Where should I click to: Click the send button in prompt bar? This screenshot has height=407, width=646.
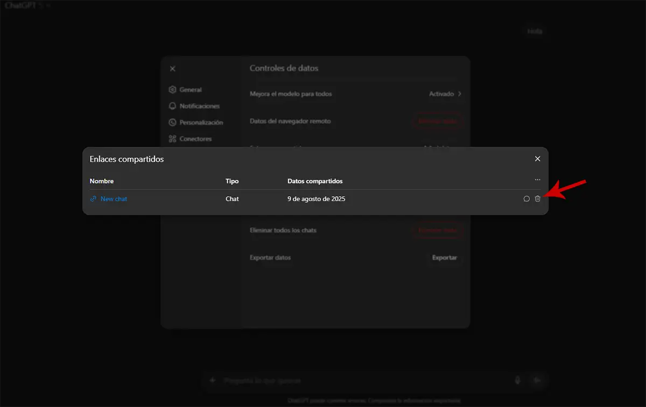[537, 381]
